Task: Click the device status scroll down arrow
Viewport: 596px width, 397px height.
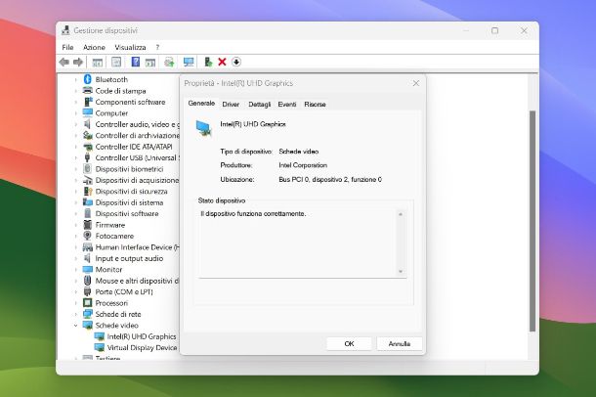Action: tap(401, 271)
